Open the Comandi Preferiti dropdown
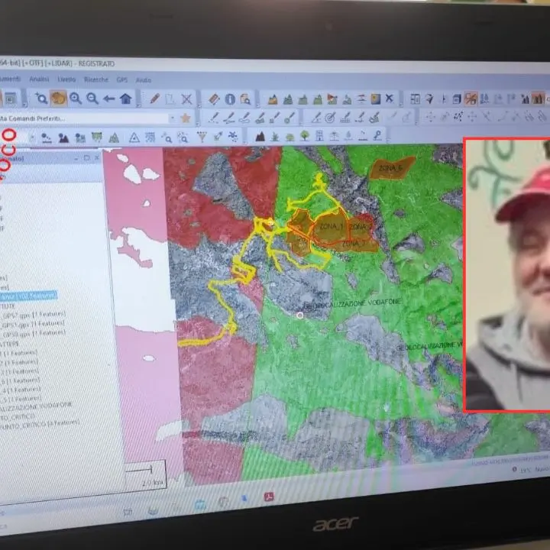This screenshot has width=550, height=550. point(172,118)
